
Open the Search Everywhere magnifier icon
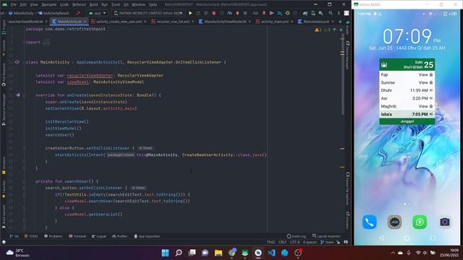(x=331, y=13)
